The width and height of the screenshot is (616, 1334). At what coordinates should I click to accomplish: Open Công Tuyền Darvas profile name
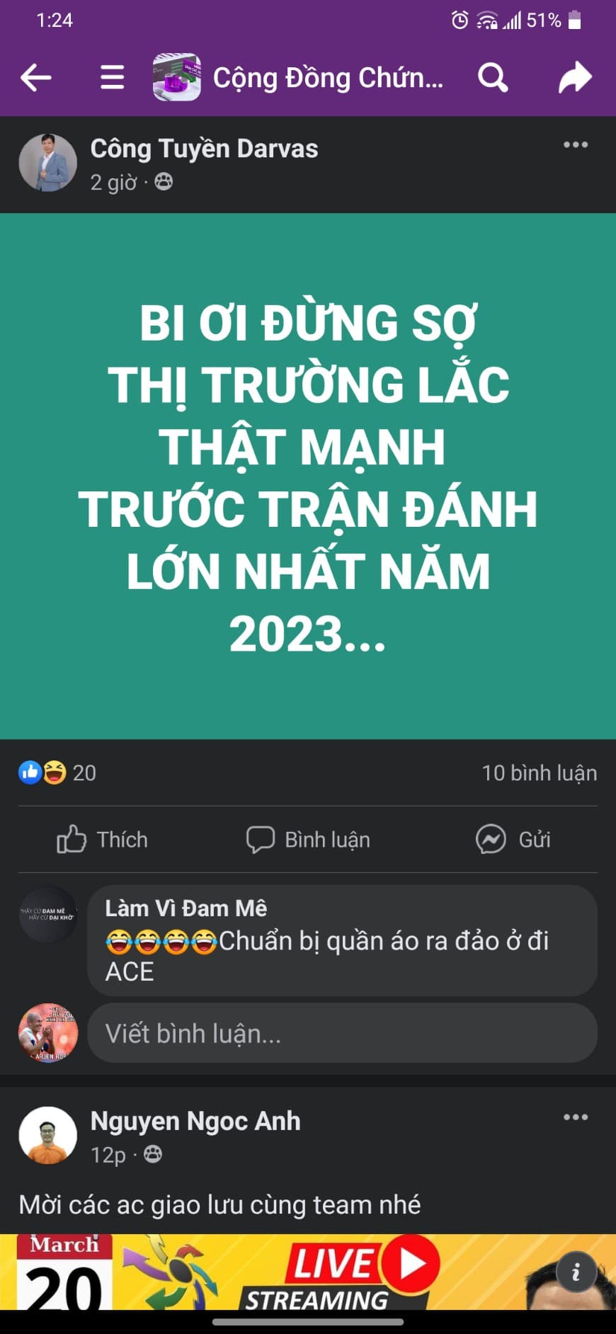pos(204,149)
